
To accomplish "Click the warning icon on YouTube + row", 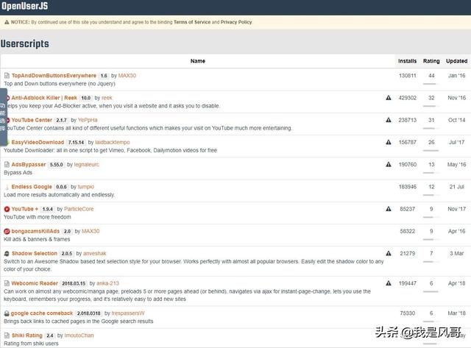I will click(x=389, y=209).
